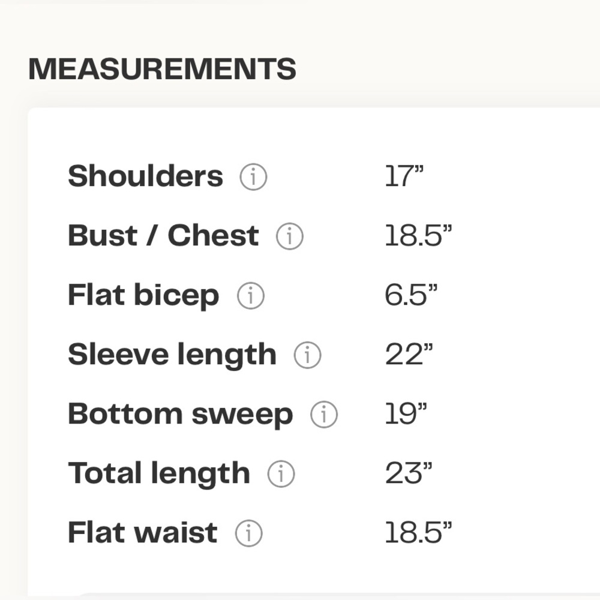The width and height of the screenshot is (600, 600).
Task: Click the 6.5" Flat bicep value
Action: coord(411,295)
